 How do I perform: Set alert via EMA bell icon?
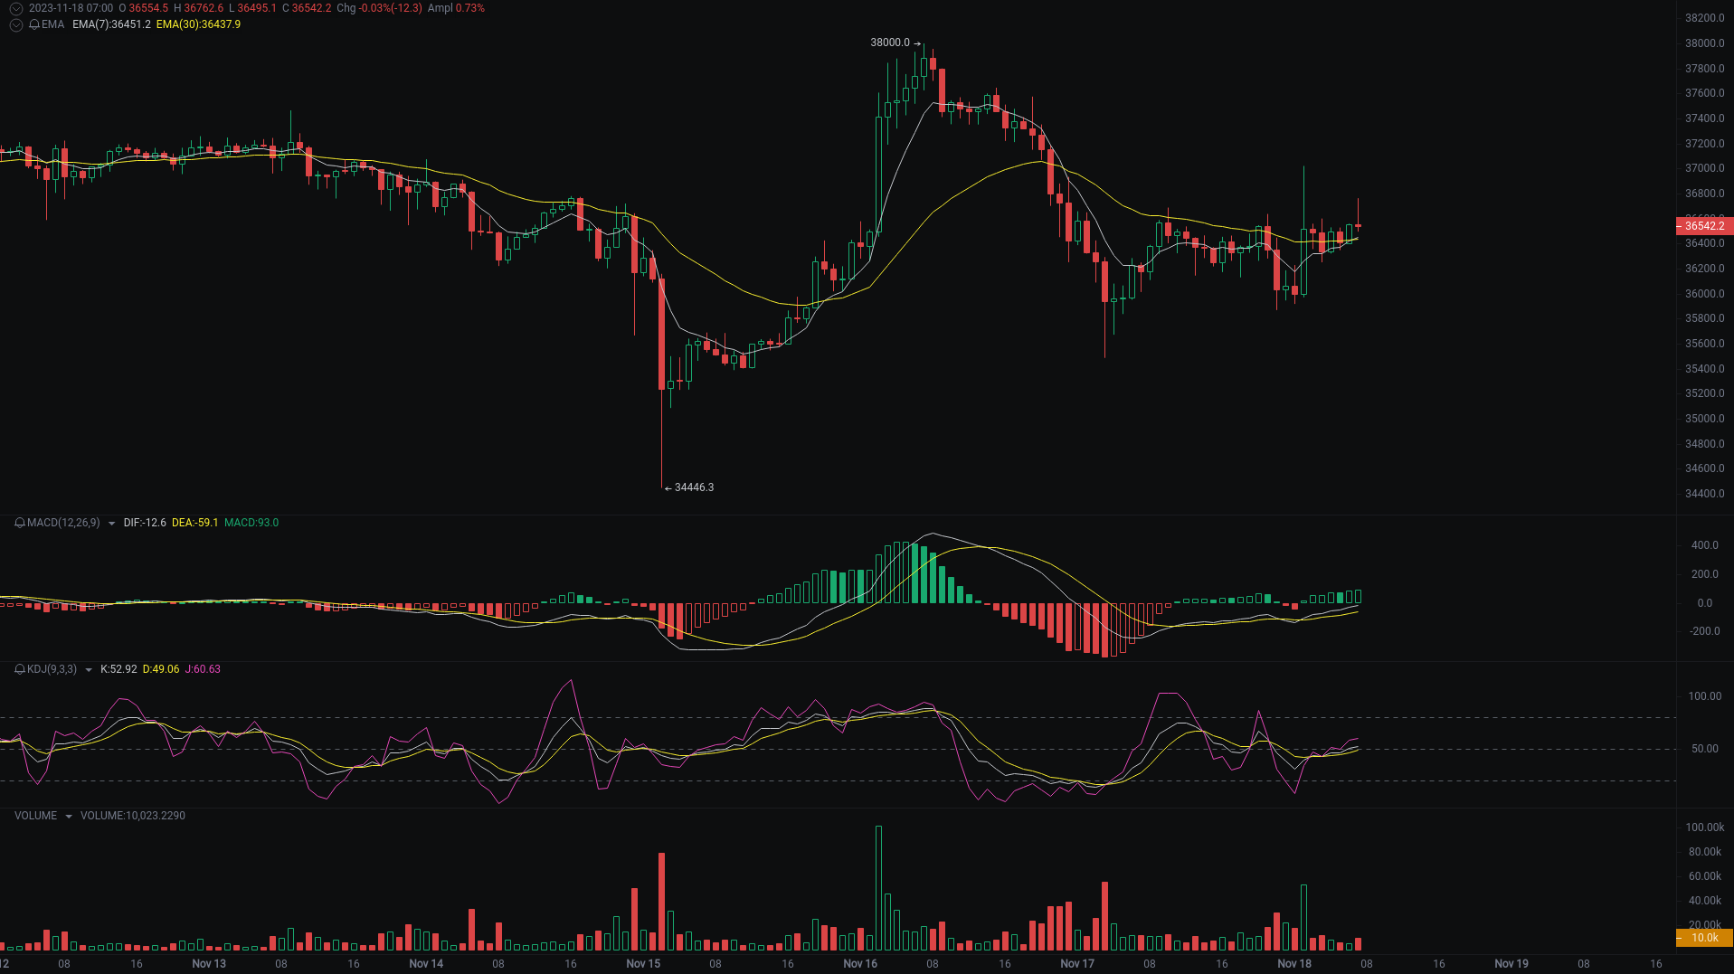click(x=34, y=24)
